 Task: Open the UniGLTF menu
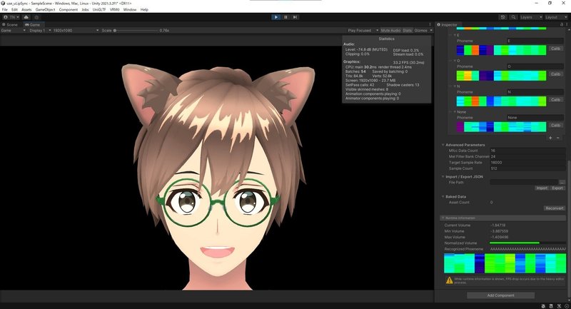point(99,10)
